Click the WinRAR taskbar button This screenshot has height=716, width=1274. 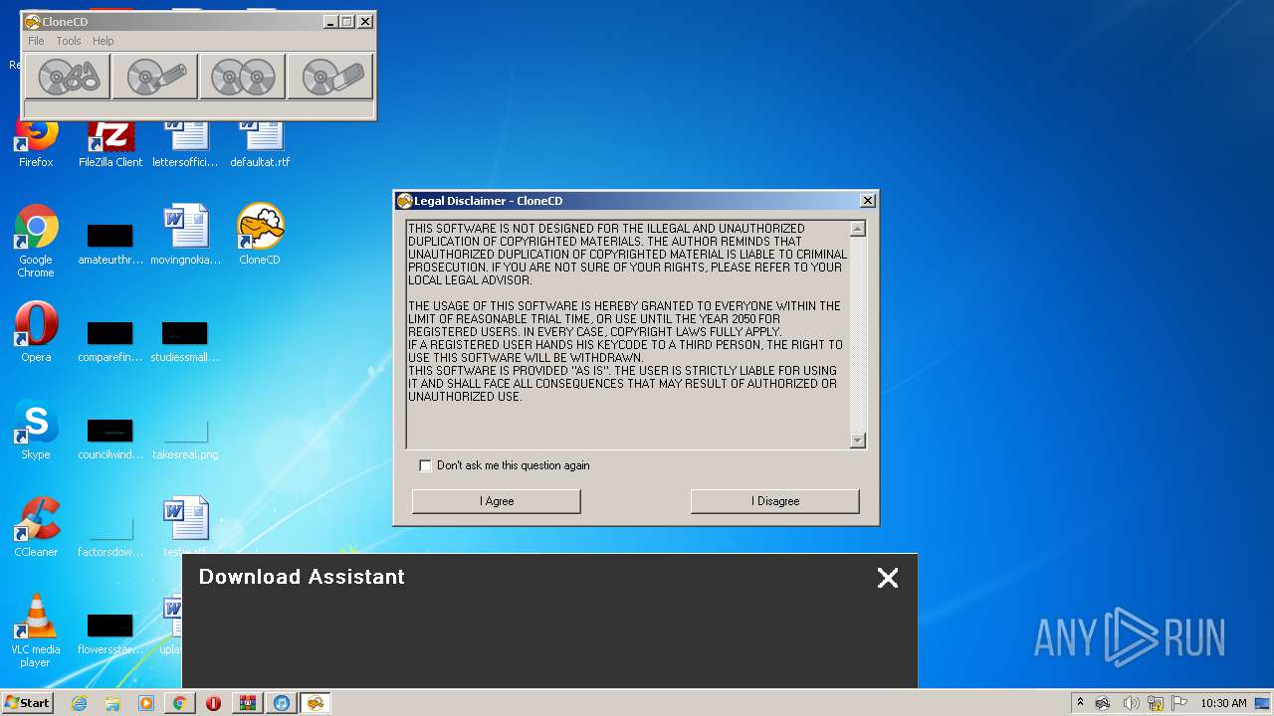(247, 703)
